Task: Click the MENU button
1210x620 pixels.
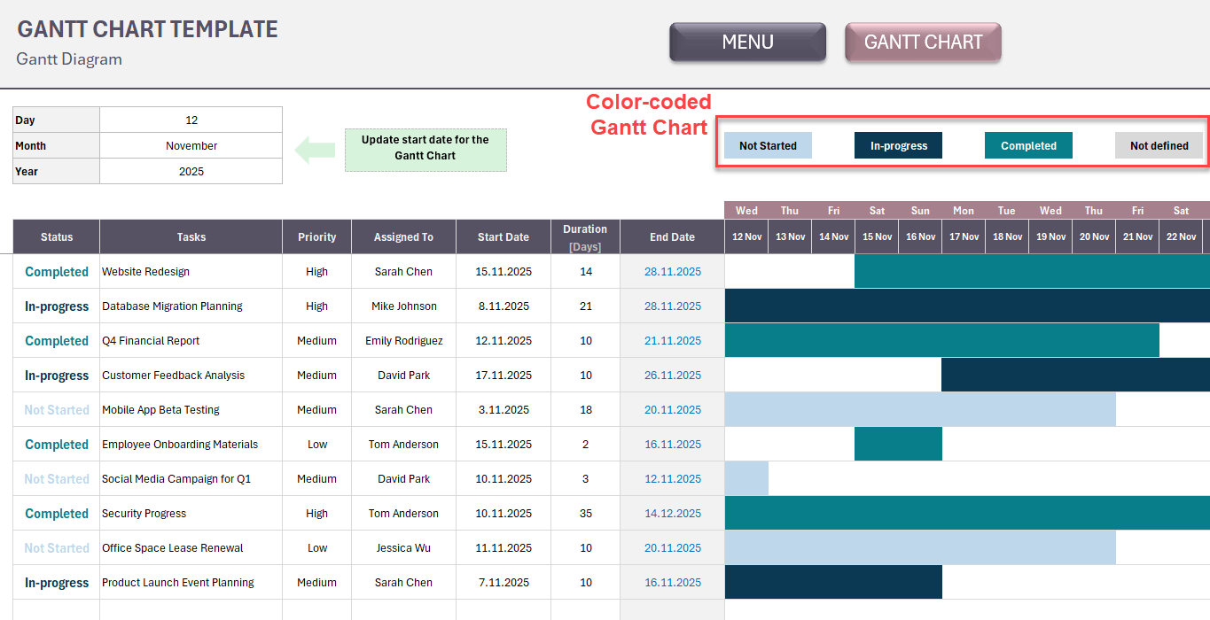Action: [747, 43]
